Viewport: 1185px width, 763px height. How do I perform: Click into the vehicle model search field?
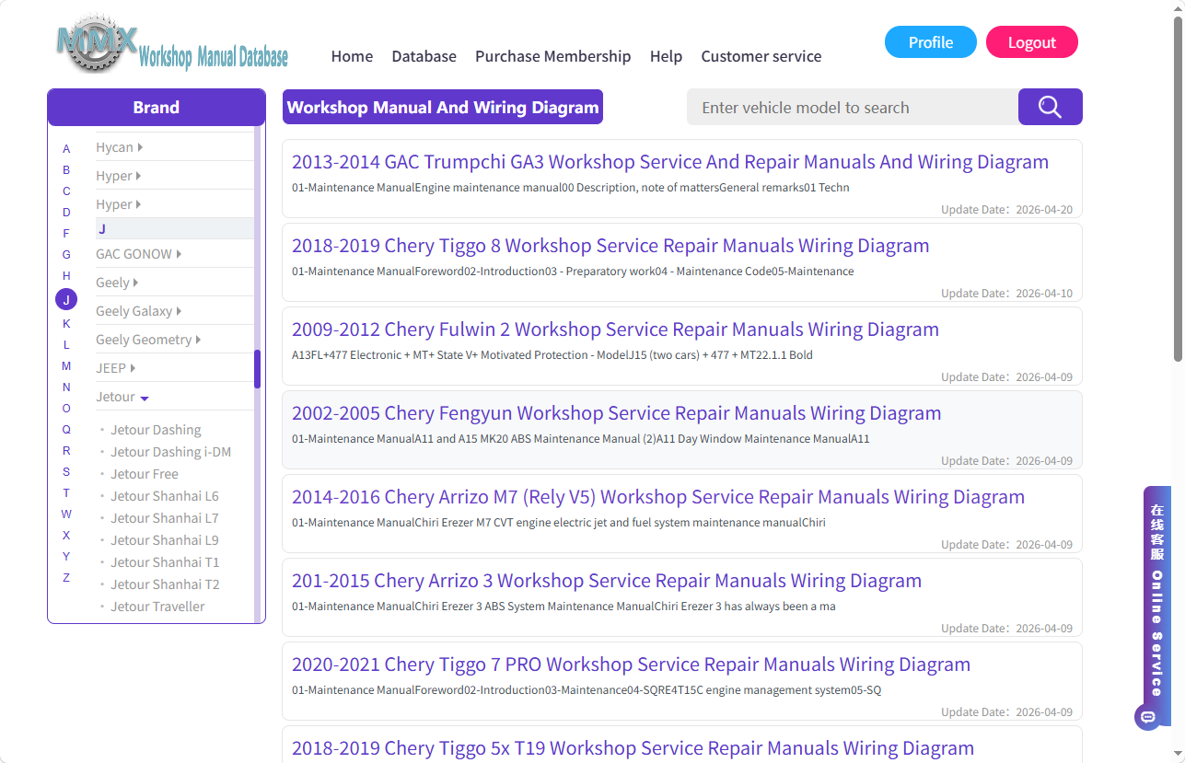pyautogui.click(x=853, y=107)
